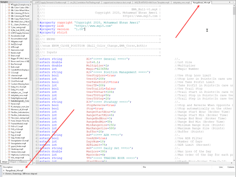Select Georgebaker.mq4 in the Navigator
Image resolution: width=236 pixels, height=177 pixels.
[18, 143]
